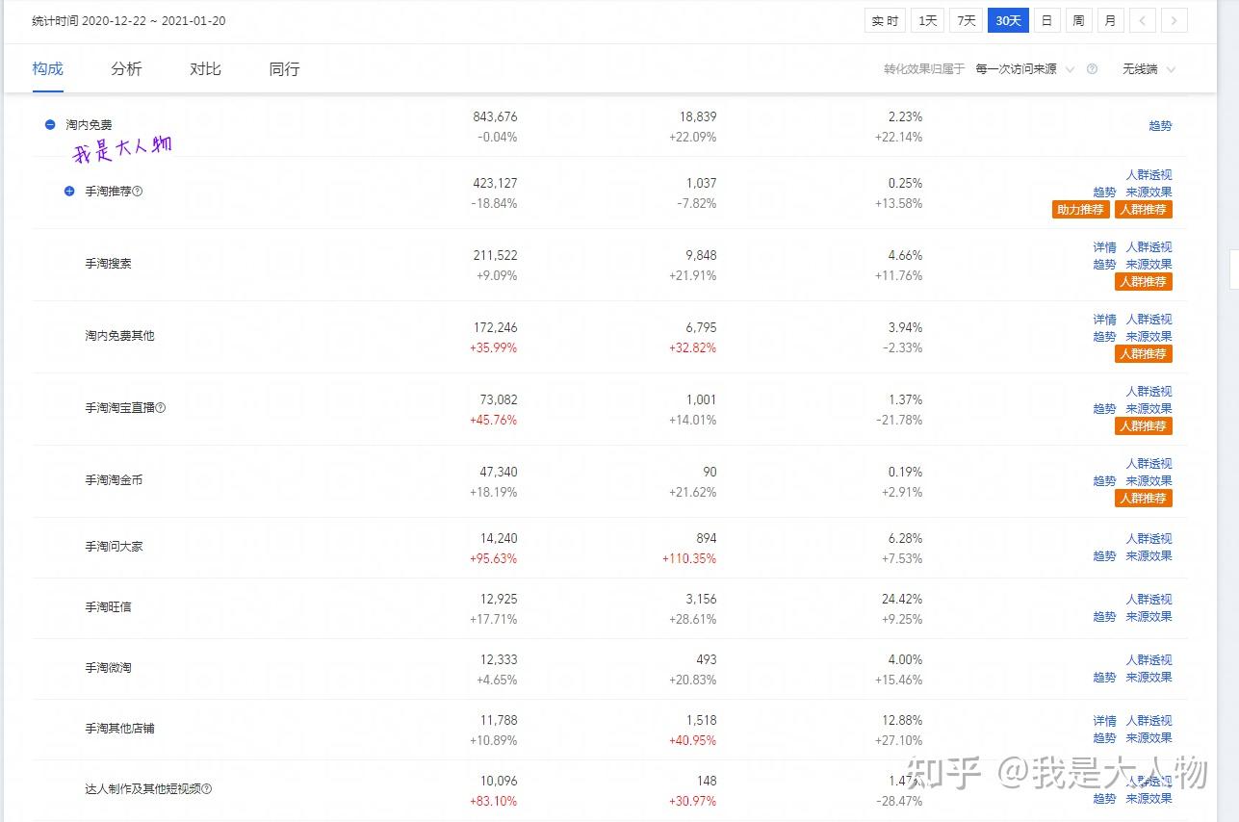Switch to 分析 tab
The height and width of the screenshot is (822, 1239).
126,68
